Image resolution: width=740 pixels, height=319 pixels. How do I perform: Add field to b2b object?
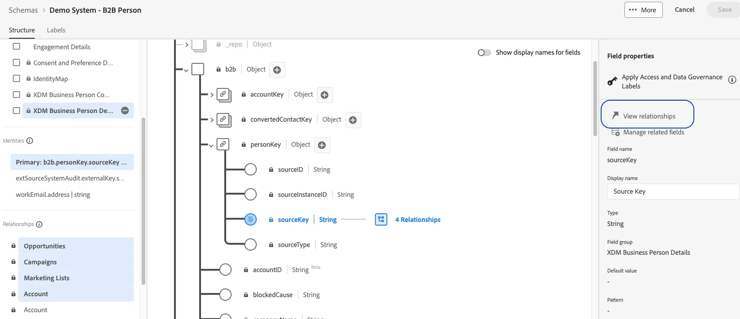click(277, 70)
